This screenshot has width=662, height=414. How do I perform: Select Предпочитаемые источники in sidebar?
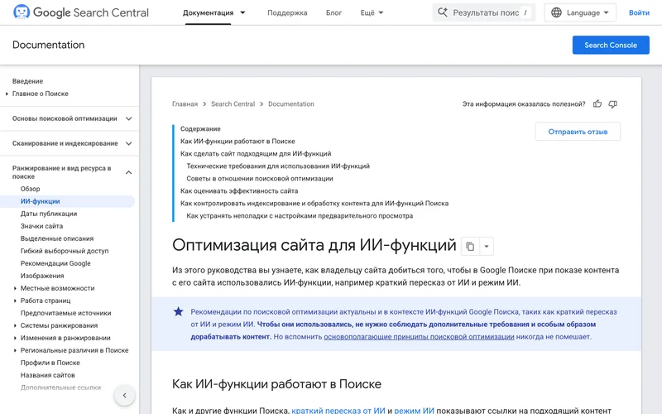66,313
